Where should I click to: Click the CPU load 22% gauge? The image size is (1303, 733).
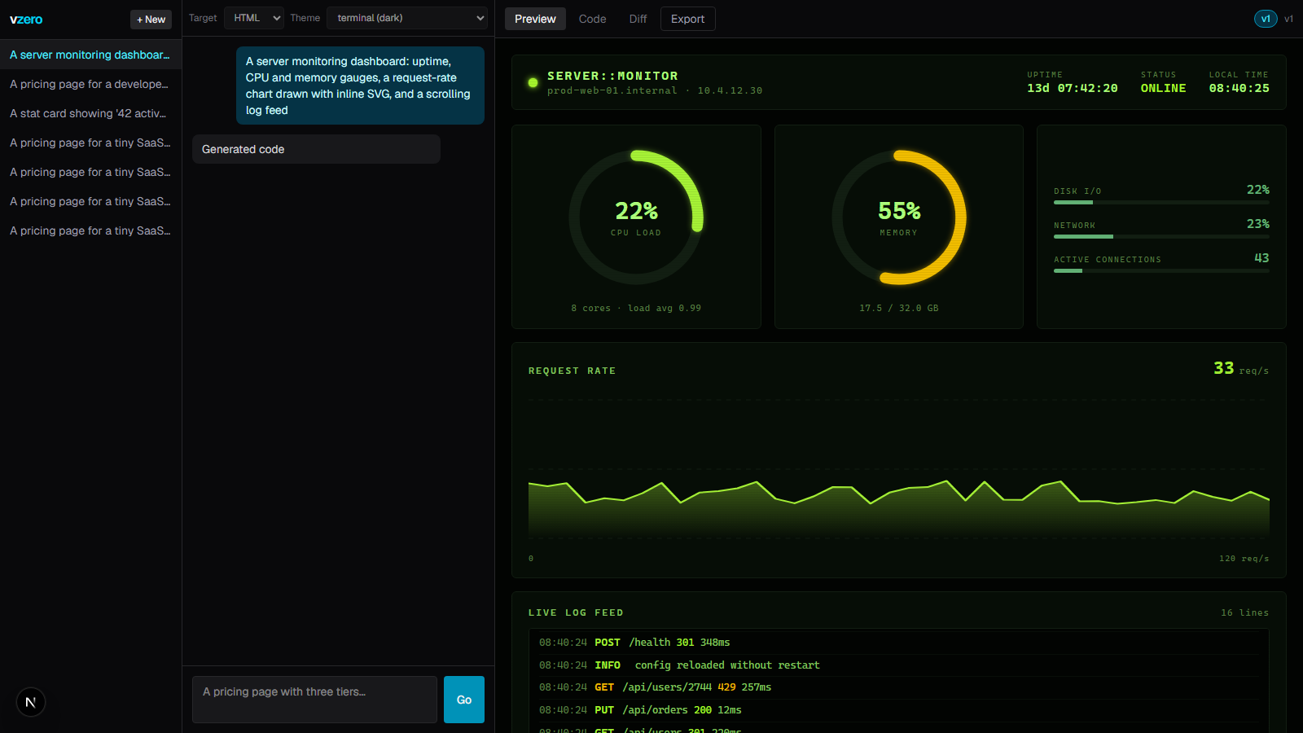coord(636,217)
